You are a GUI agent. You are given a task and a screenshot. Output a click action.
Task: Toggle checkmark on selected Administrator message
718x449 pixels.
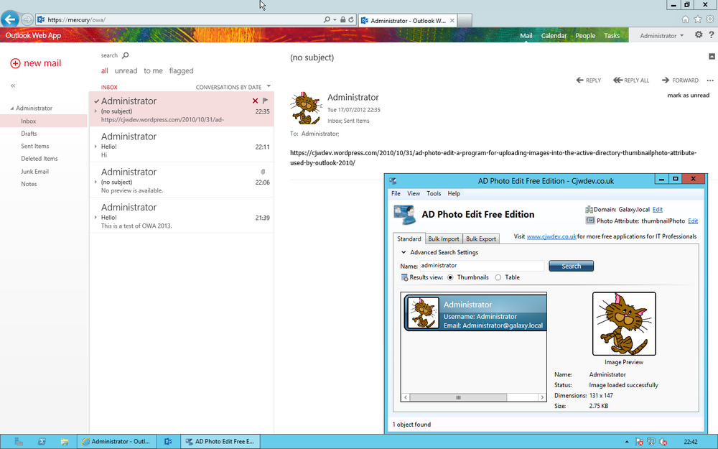(97, 101)
